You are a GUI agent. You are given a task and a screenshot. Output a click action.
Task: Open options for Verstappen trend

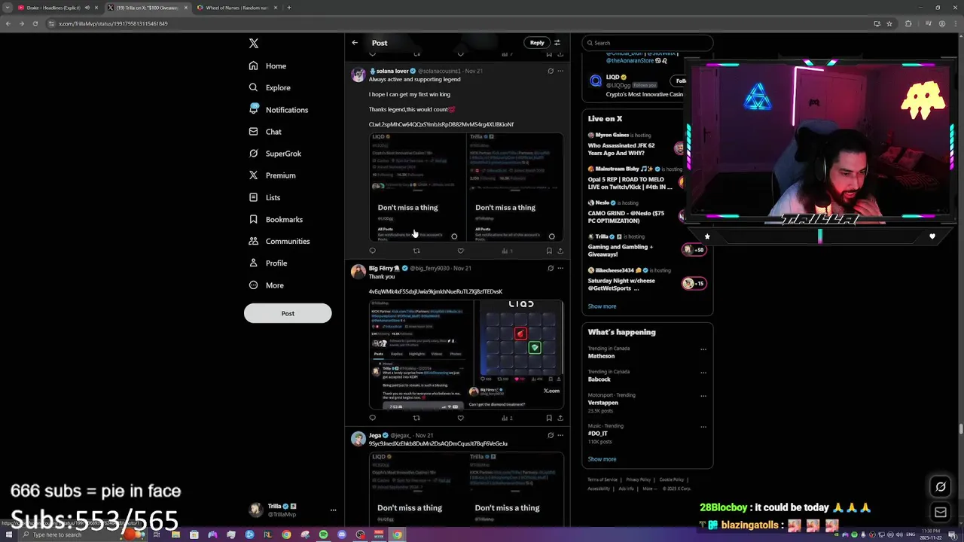coord(703,395)
